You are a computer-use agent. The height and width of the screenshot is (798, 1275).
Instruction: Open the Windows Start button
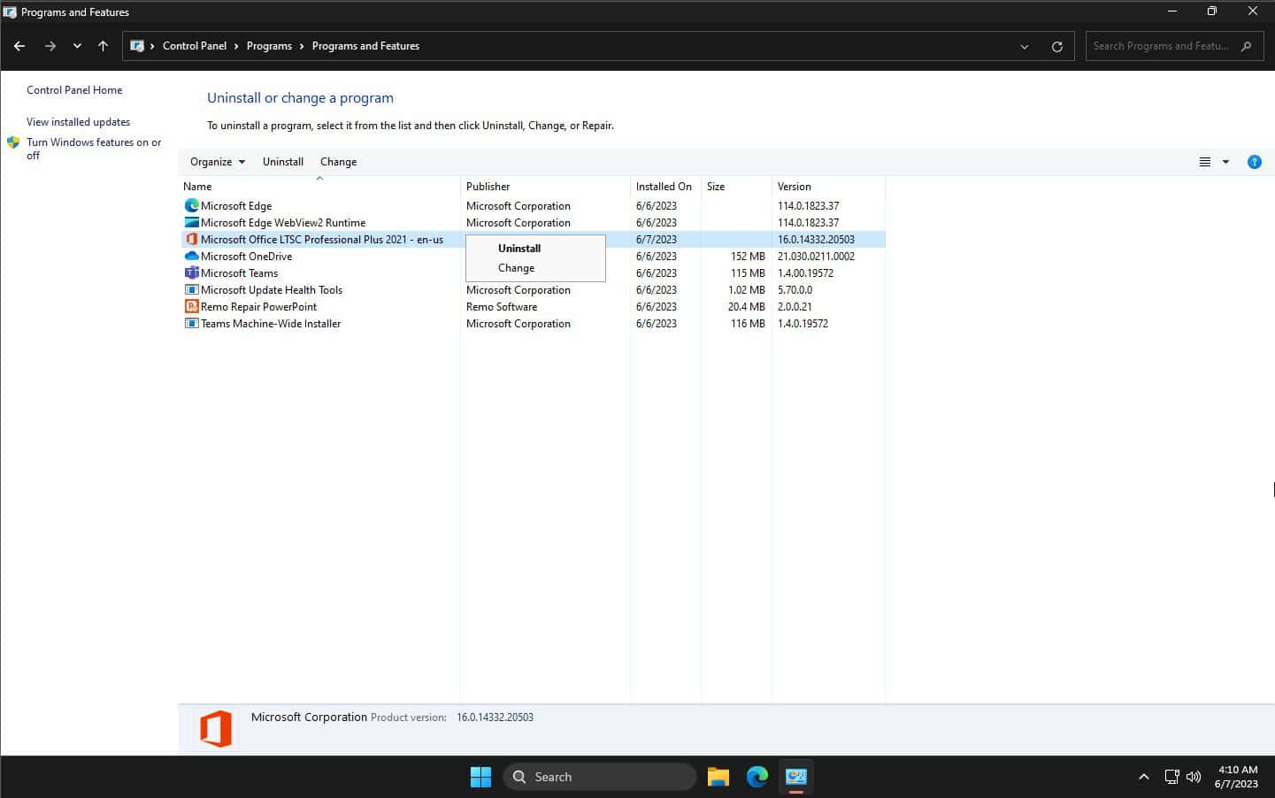[x=480, y=777]
